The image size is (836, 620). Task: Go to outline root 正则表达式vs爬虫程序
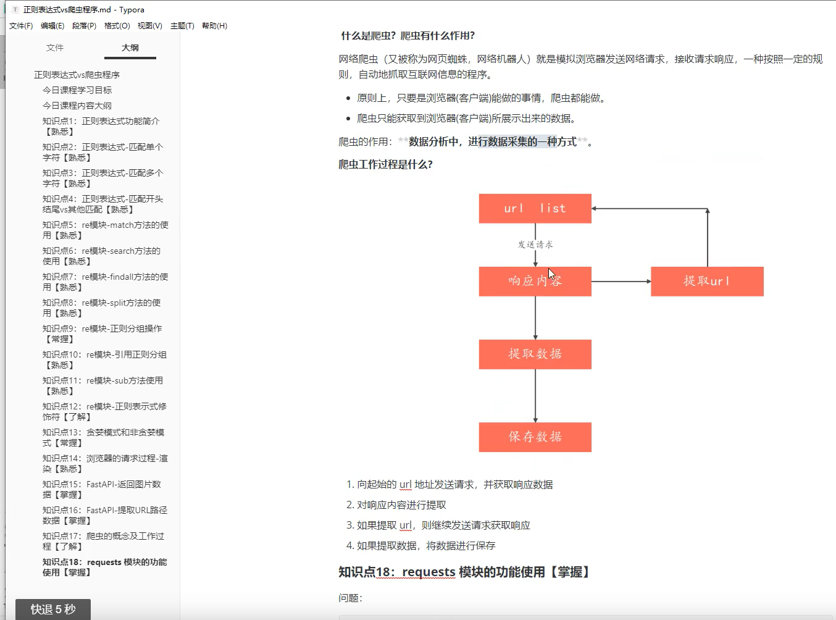coord(77,75)
